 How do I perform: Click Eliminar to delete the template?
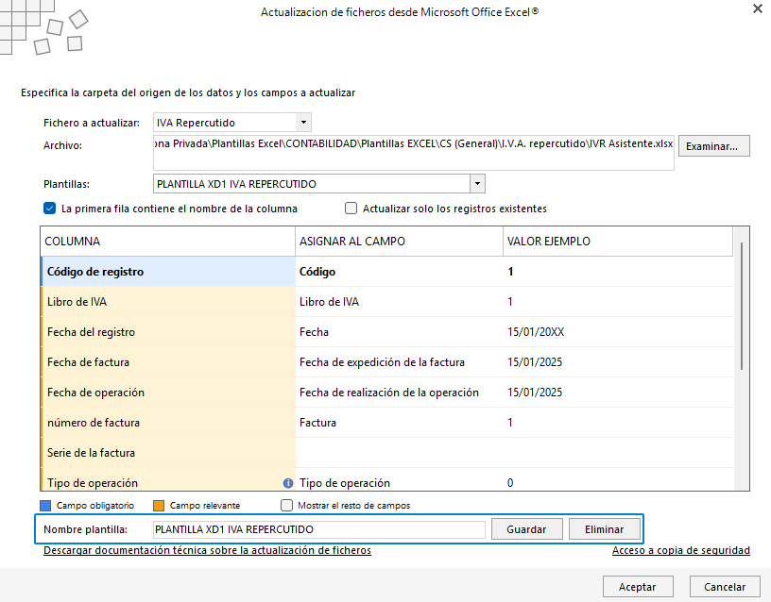tap(605, 529)
